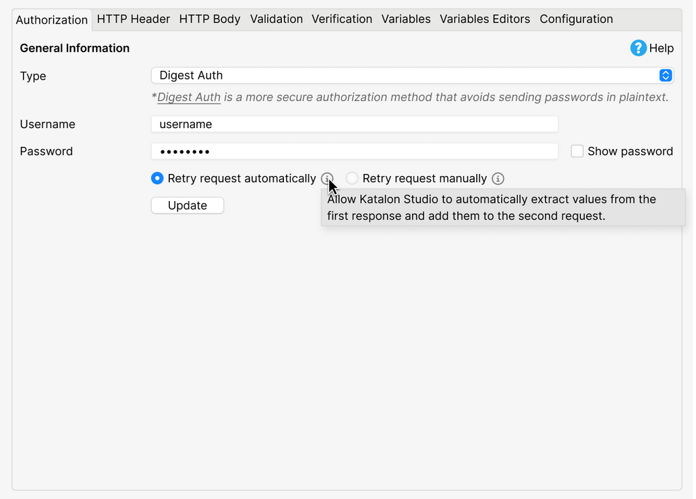Viewport: 696px width, 499px height.
Task: Switch to the HTTP Header tab
Action: [133, 19]
